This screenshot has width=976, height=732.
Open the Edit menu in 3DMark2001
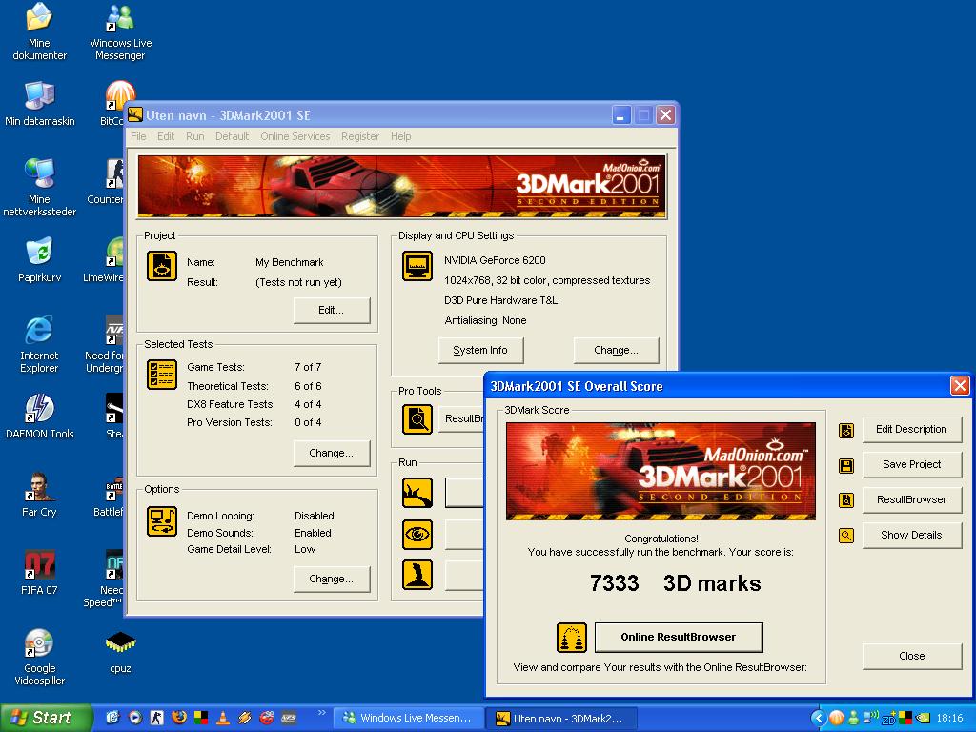pos(166,136)
